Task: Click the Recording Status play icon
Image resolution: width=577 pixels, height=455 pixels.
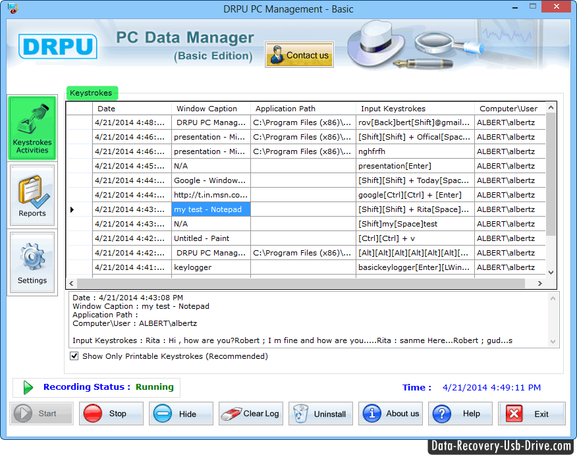Action: pyautogui.click(x=28, y=387)
